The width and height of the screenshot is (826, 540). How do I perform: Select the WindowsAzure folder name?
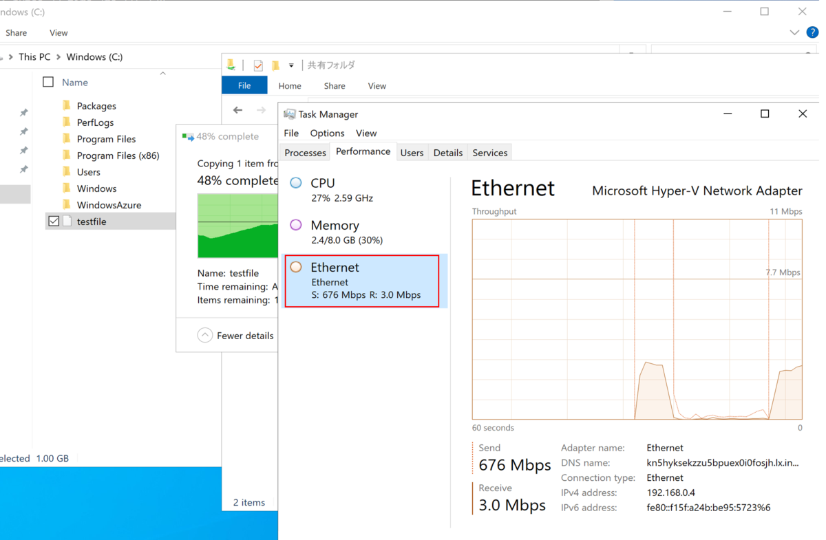coord(109,205)
